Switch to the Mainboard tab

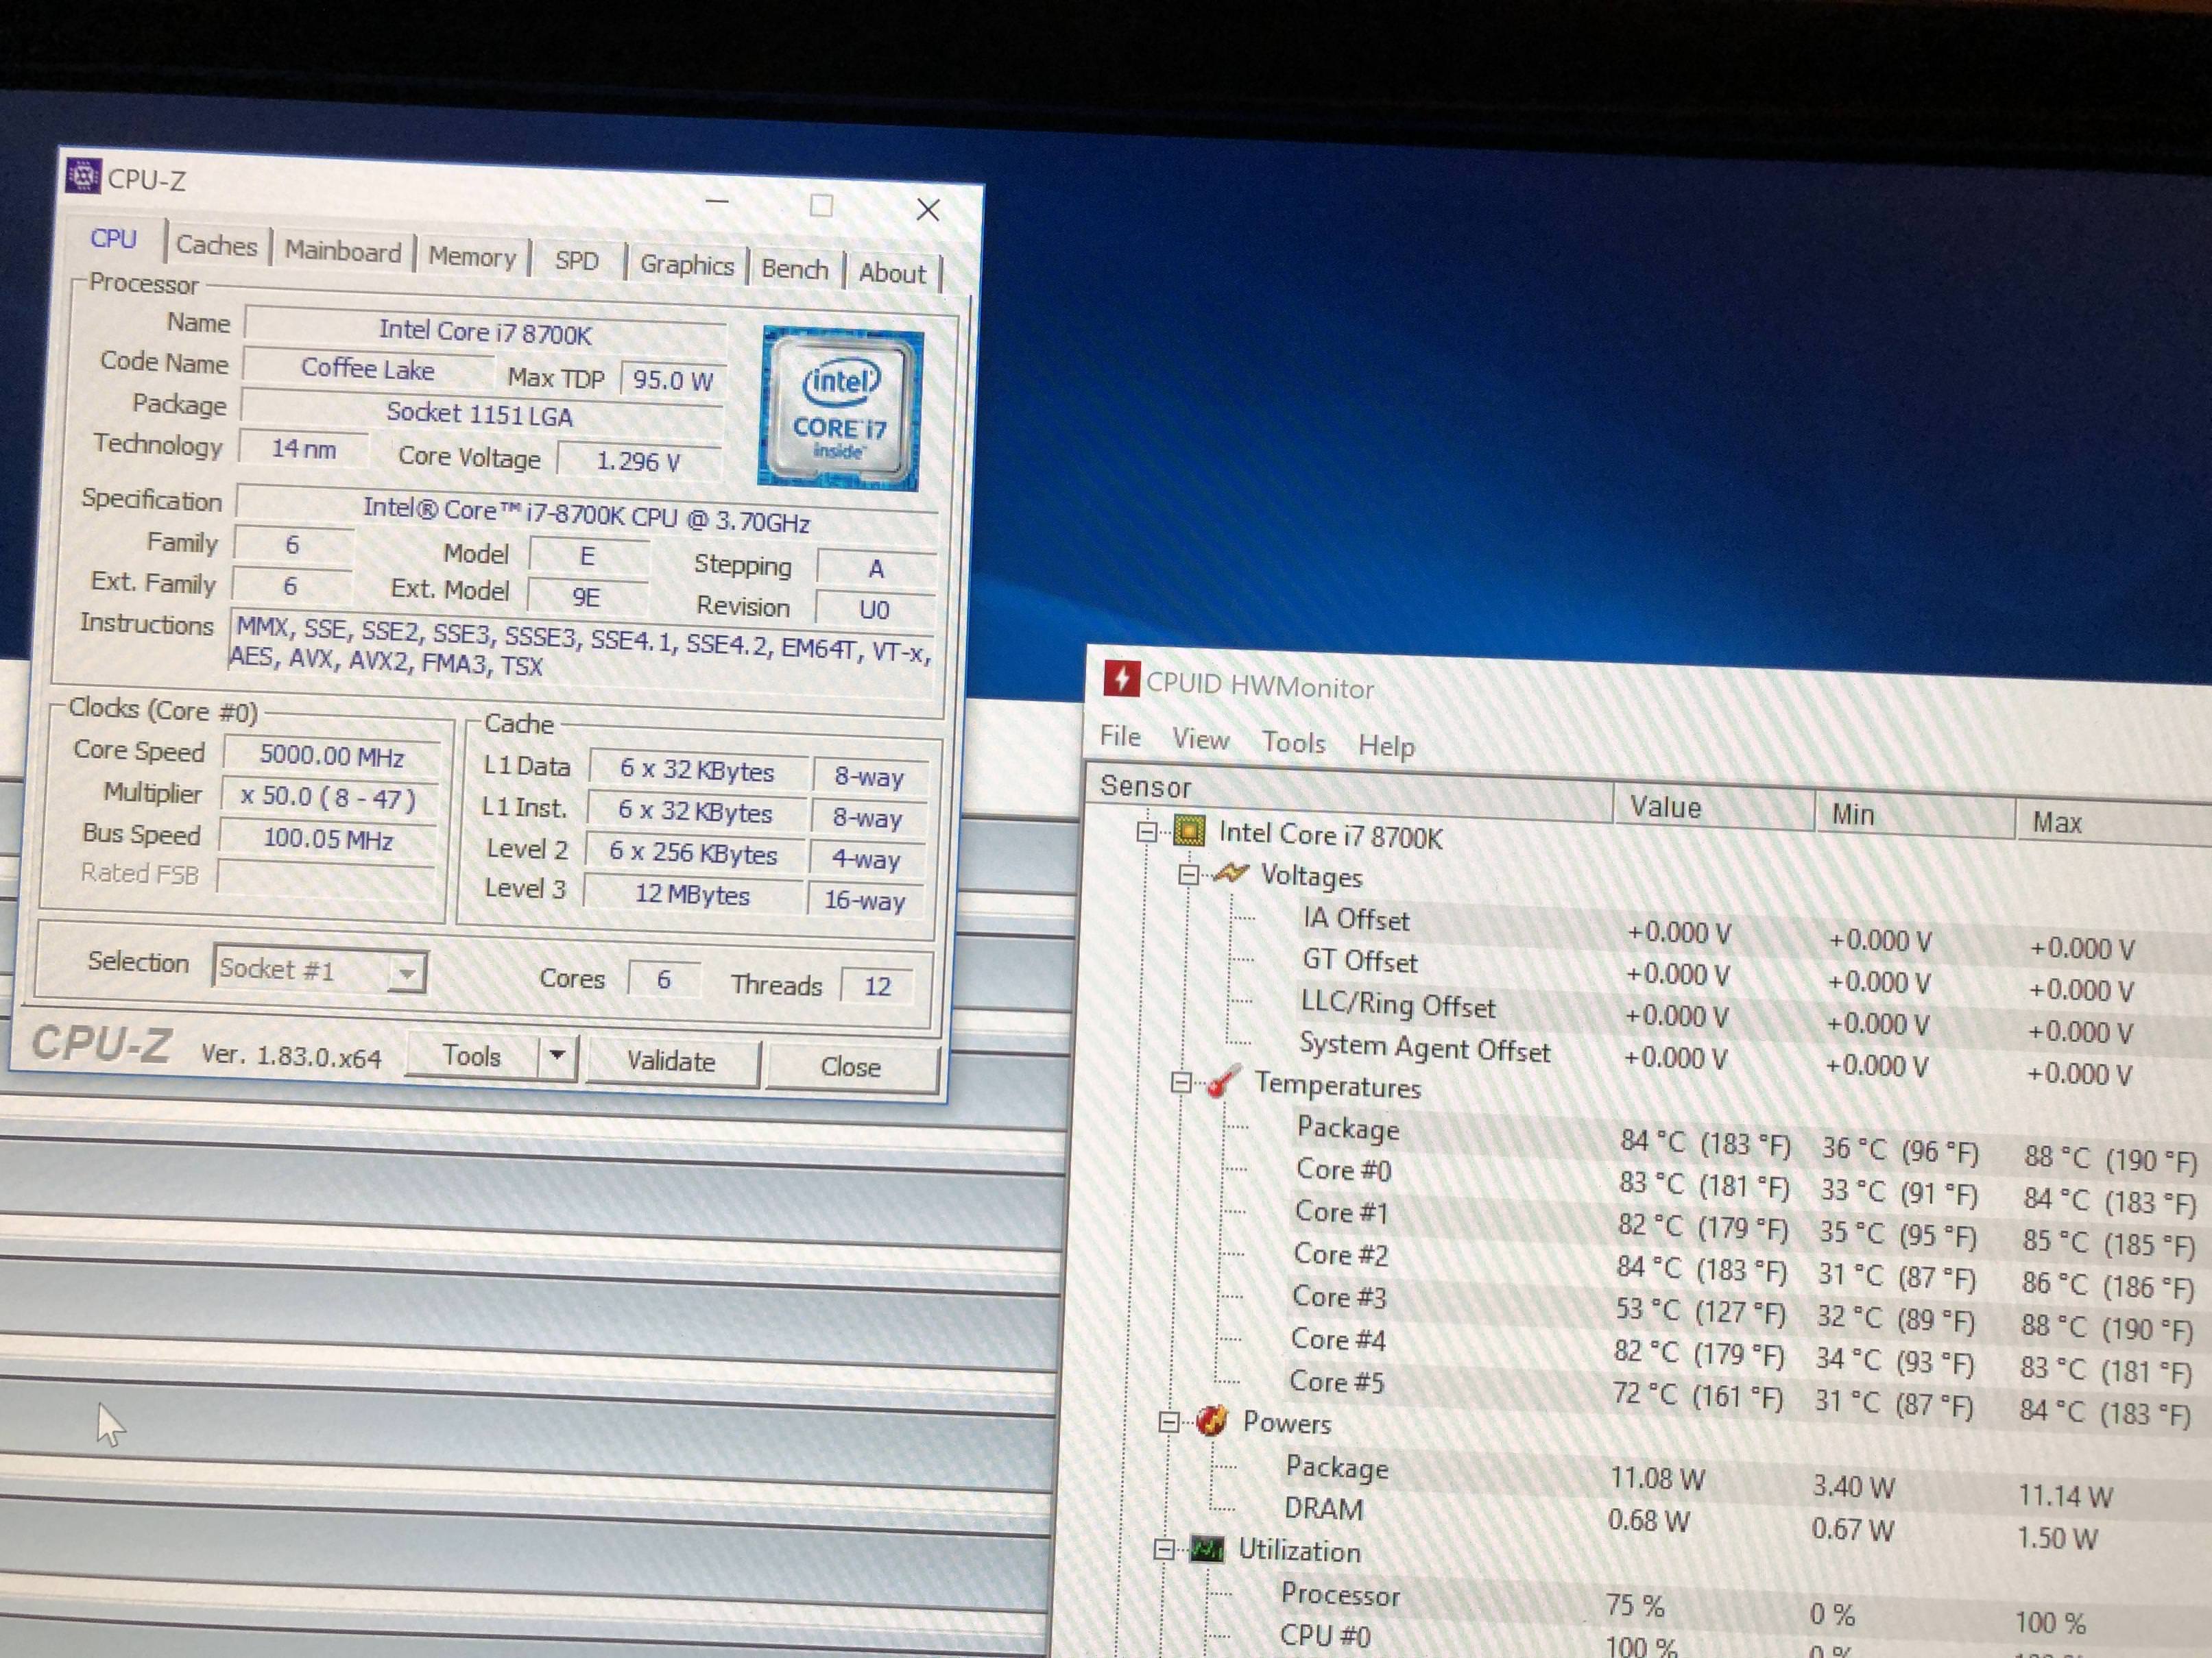(x=342, y=251)
